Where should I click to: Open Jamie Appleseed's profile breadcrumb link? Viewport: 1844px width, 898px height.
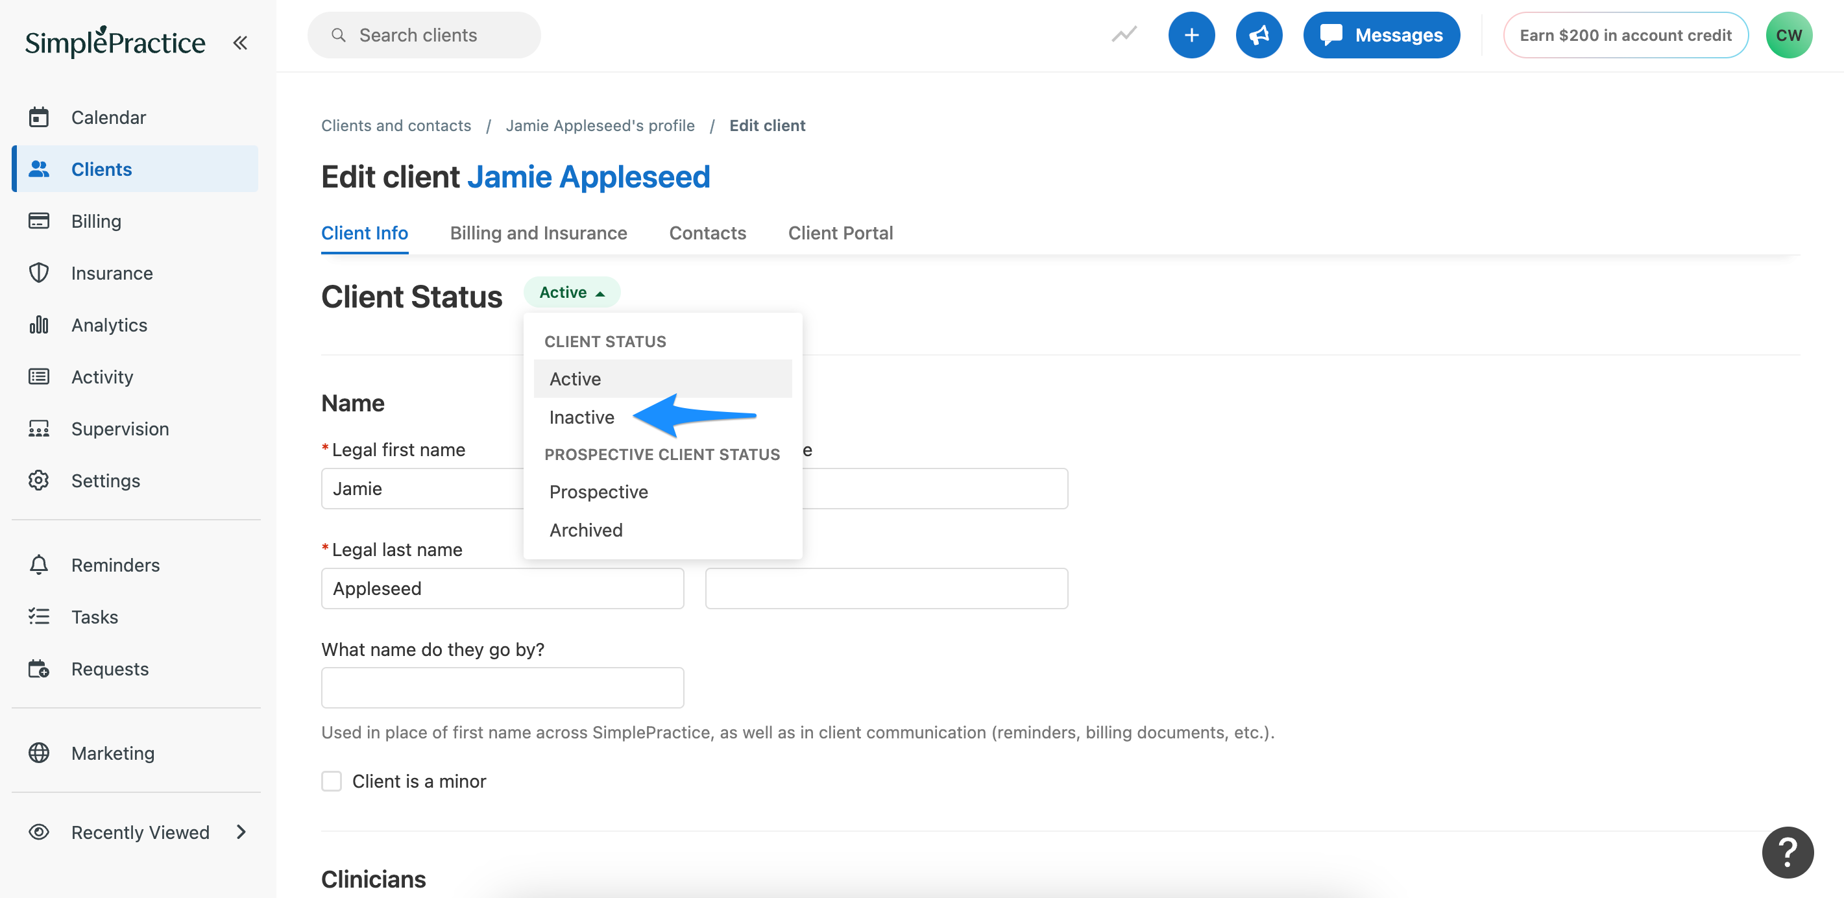click(601, 125)
